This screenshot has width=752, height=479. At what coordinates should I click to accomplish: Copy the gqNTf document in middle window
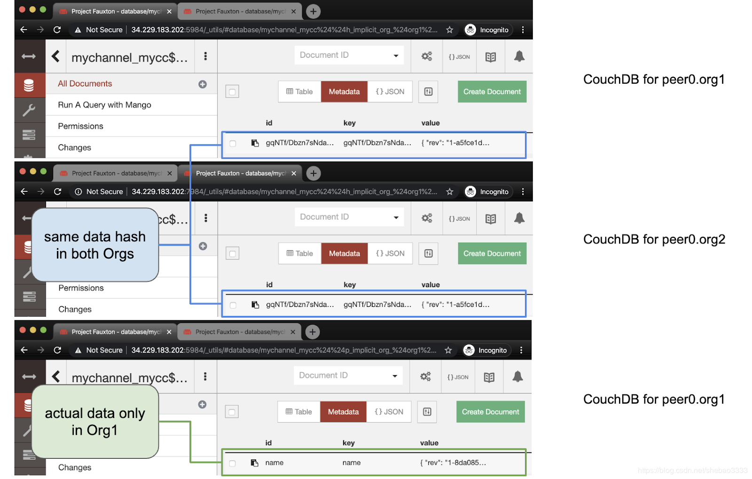[255, 305]
